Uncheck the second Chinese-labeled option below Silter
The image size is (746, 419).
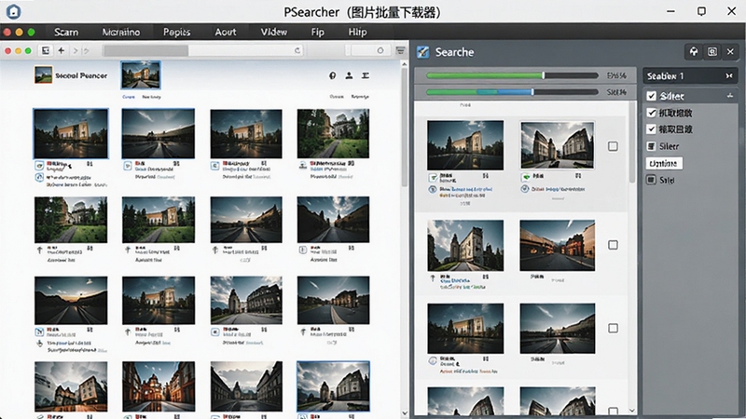pos(651,129)
